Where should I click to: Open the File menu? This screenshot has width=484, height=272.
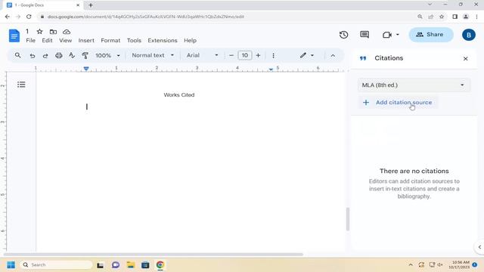point(30,40)
